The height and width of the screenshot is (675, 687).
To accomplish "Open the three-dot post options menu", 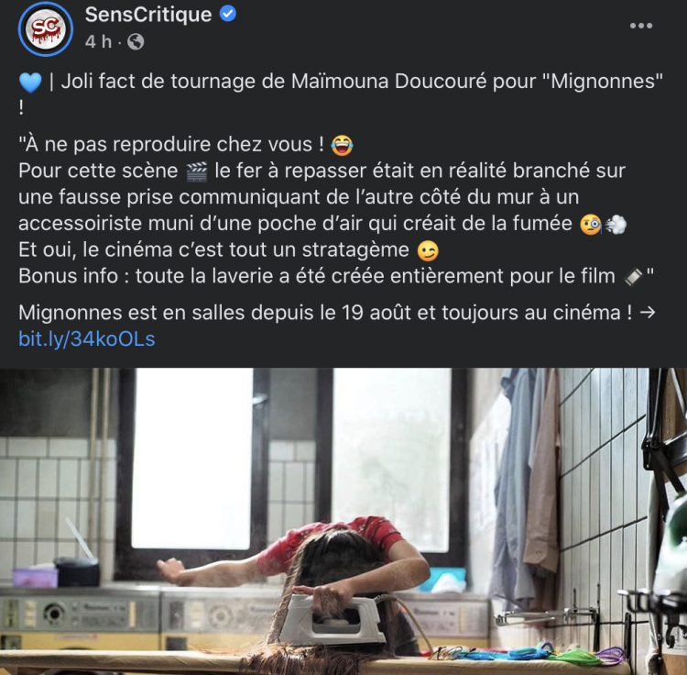I will point(641,26).
